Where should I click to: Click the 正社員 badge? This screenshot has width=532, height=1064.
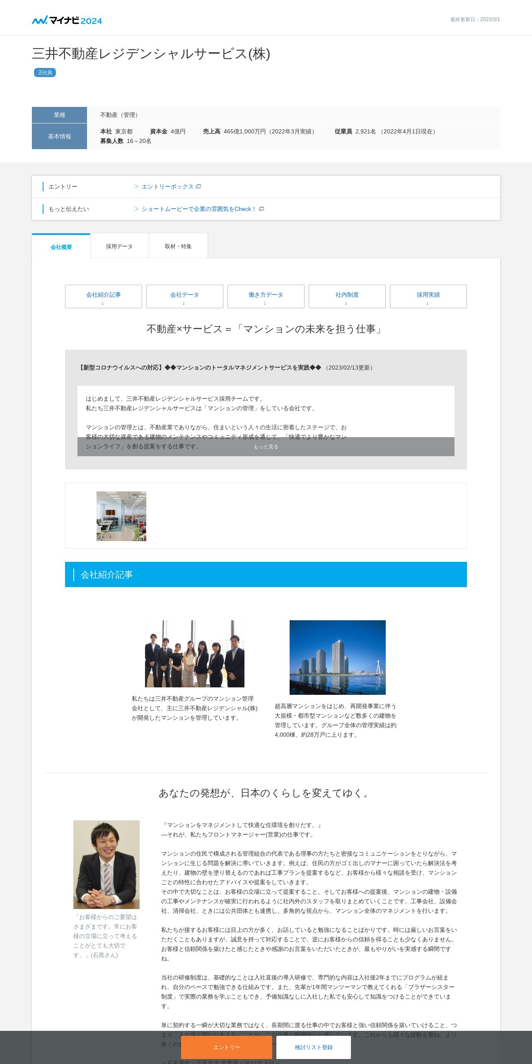coord(45,73)
